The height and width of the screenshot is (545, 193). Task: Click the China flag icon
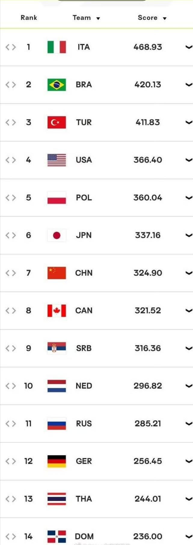point(57,273)
